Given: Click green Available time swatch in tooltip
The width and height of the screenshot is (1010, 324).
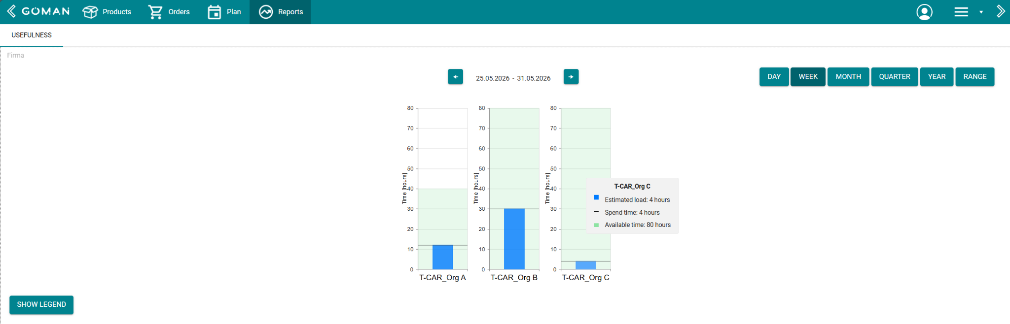Looking at the screenshot, I should click(x=596, y=225).
